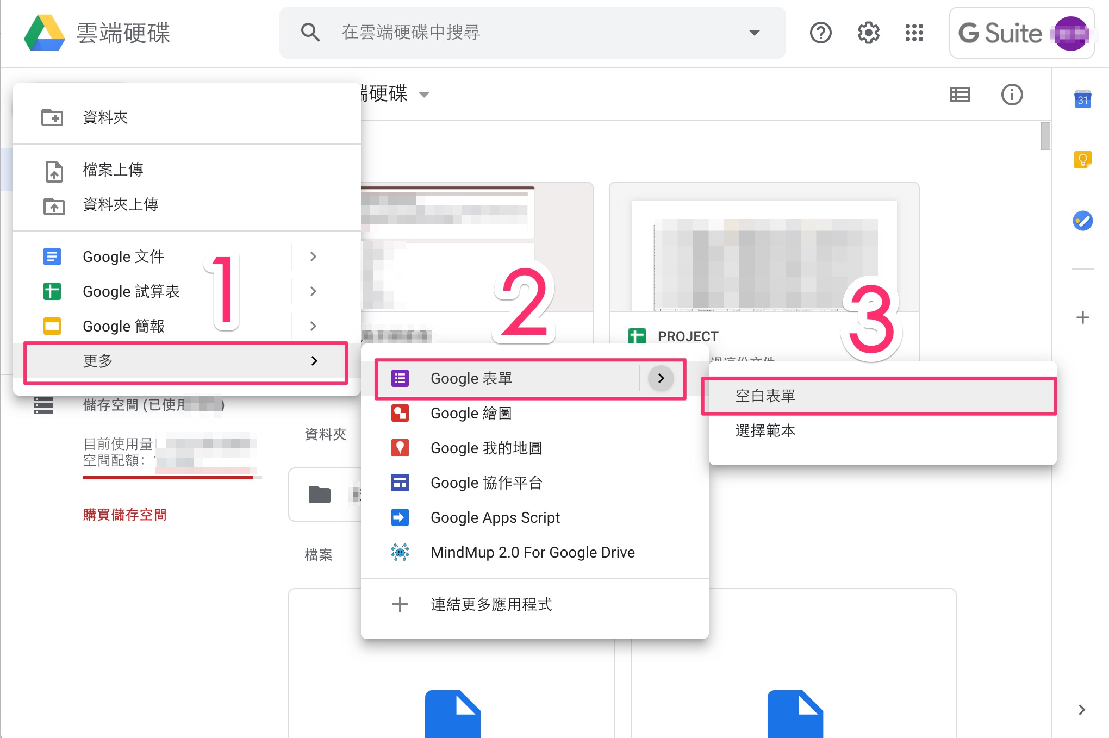The image size is (1109, 738).
Task: Expand Google 試算表 submenu arrow
Action: (313, 291)
